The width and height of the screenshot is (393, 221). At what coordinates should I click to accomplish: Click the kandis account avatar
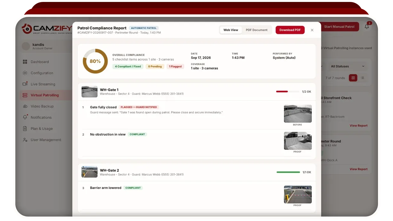click(26, 46)
